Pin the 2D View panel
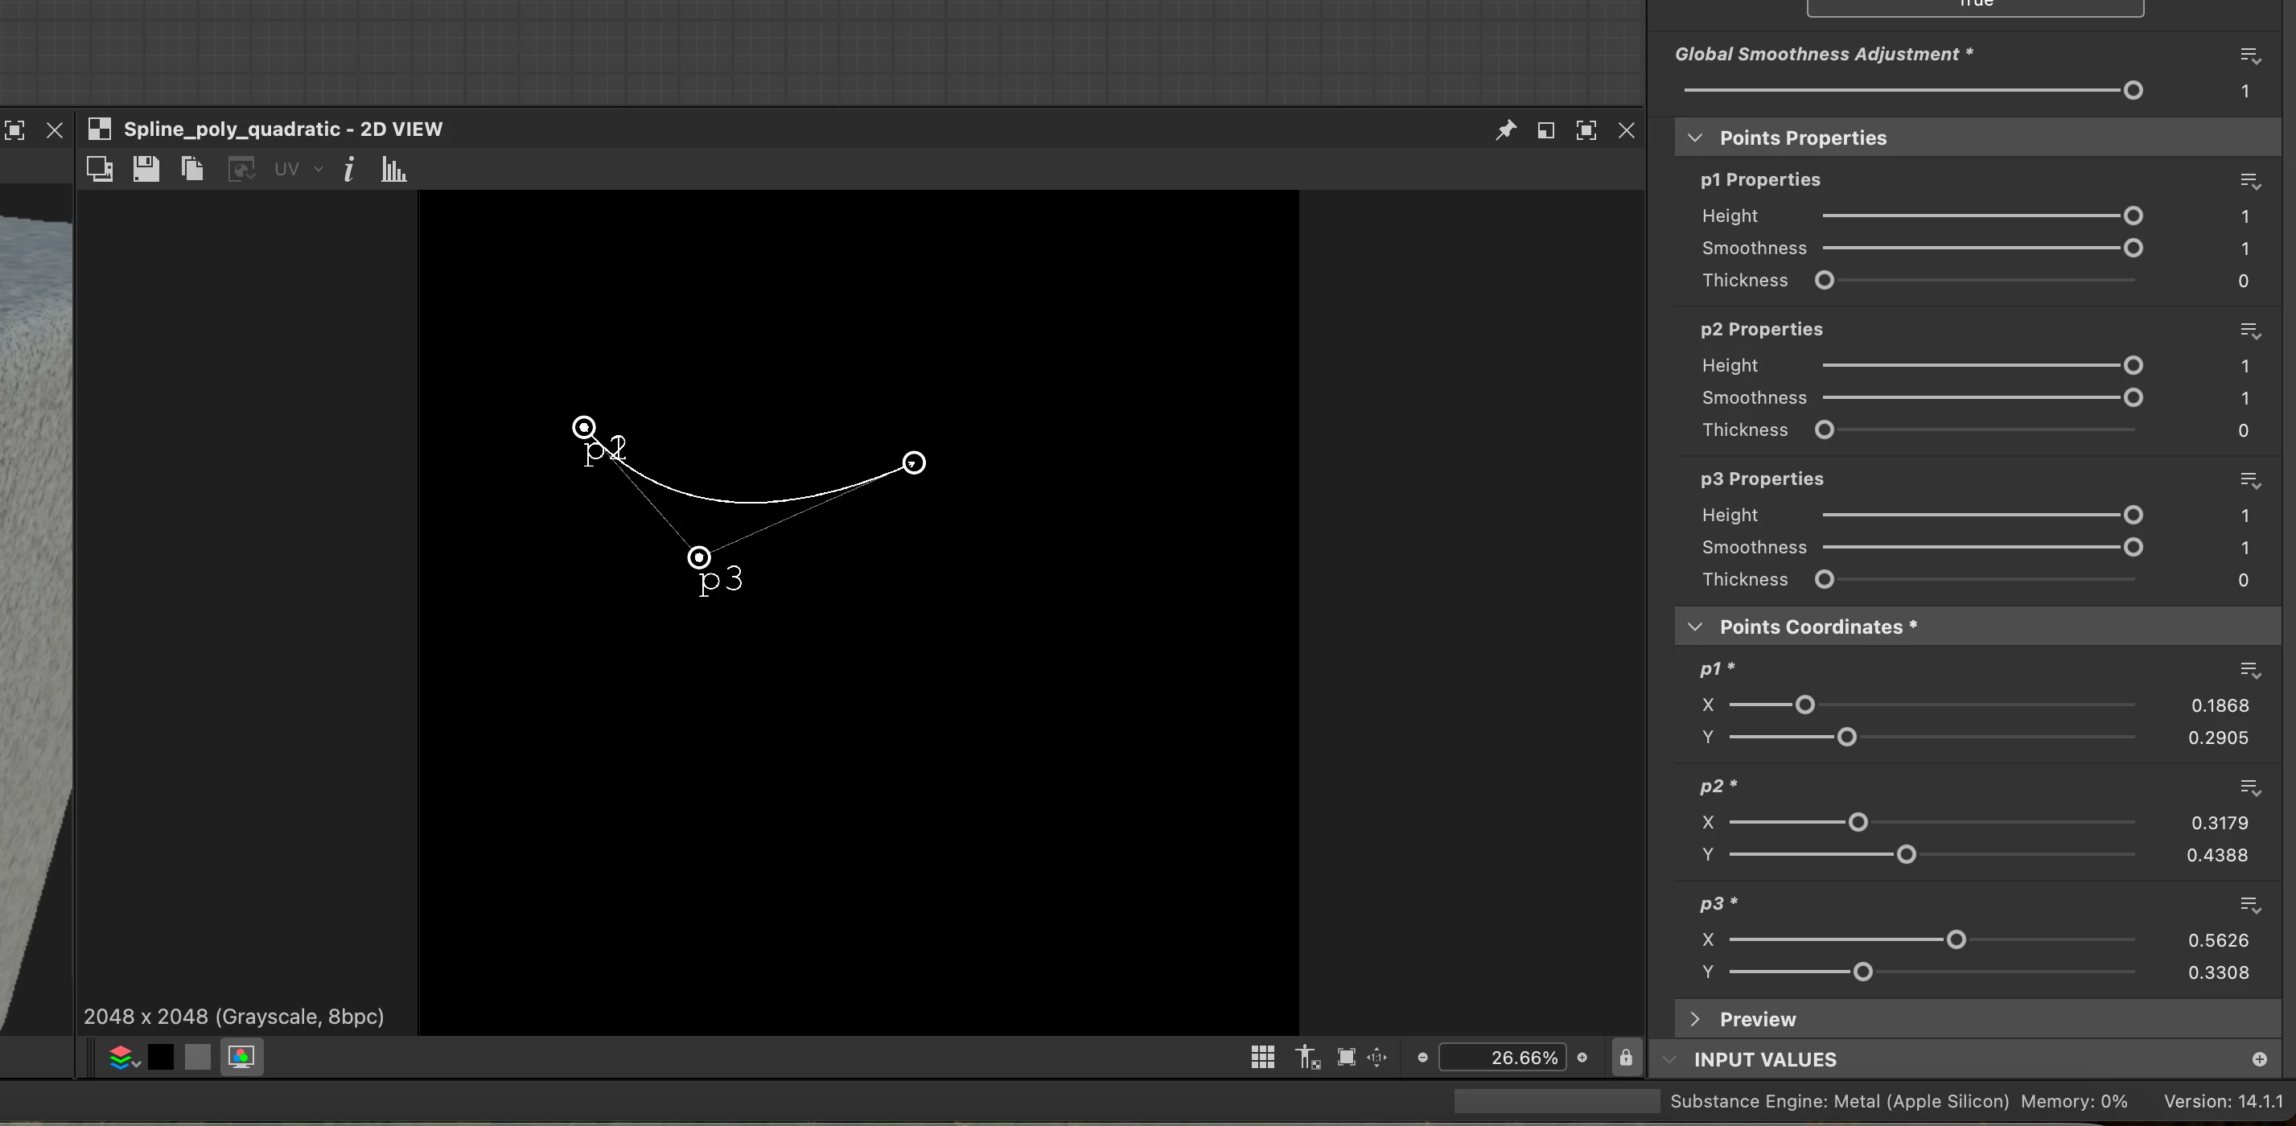This screenshot has width=2296, height=1126. pyautogui.click(x=1505, y=130)
